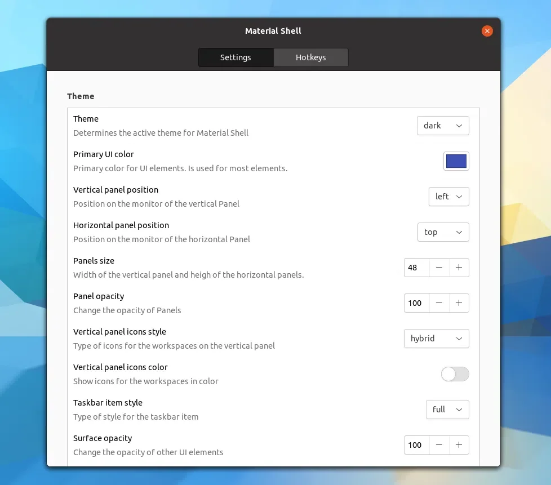Click the 'Horizontal panel position' label

[x=121, y=225]
